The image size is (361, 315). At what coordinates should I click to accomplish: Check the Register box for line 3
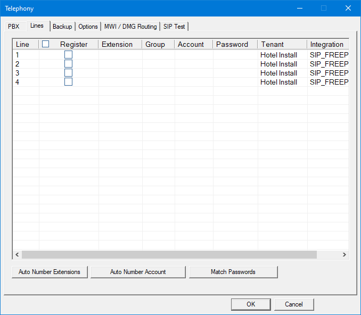point(68,73)
